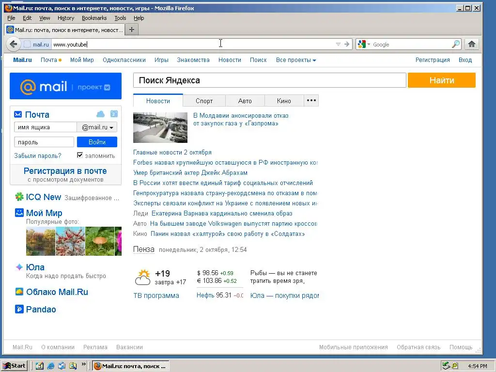Screen dimensions: 496x372
Task: Toggle the запомнить checkbox
Action: (80, 155)
